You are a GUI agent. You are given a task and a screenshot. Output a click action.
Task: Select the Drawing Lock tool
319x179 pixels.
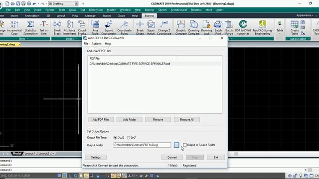click(x=206, y=28)
